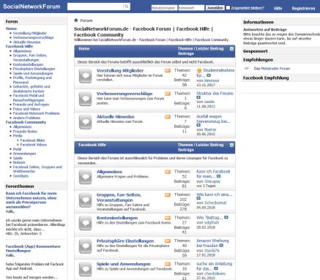Open Facebook Netzwerk Probleme sidebar link
320x280 pixels.
(x=37, y=113)
